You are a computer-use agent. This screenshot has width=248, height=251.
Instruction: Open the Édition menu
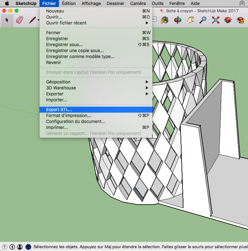69,3
